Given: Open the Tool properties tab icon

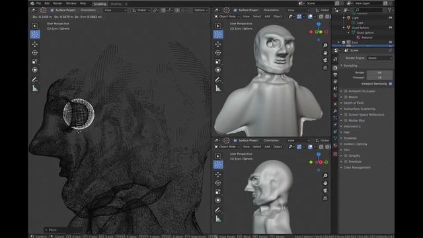Looking at the screenshot, I should click(335, 59).
